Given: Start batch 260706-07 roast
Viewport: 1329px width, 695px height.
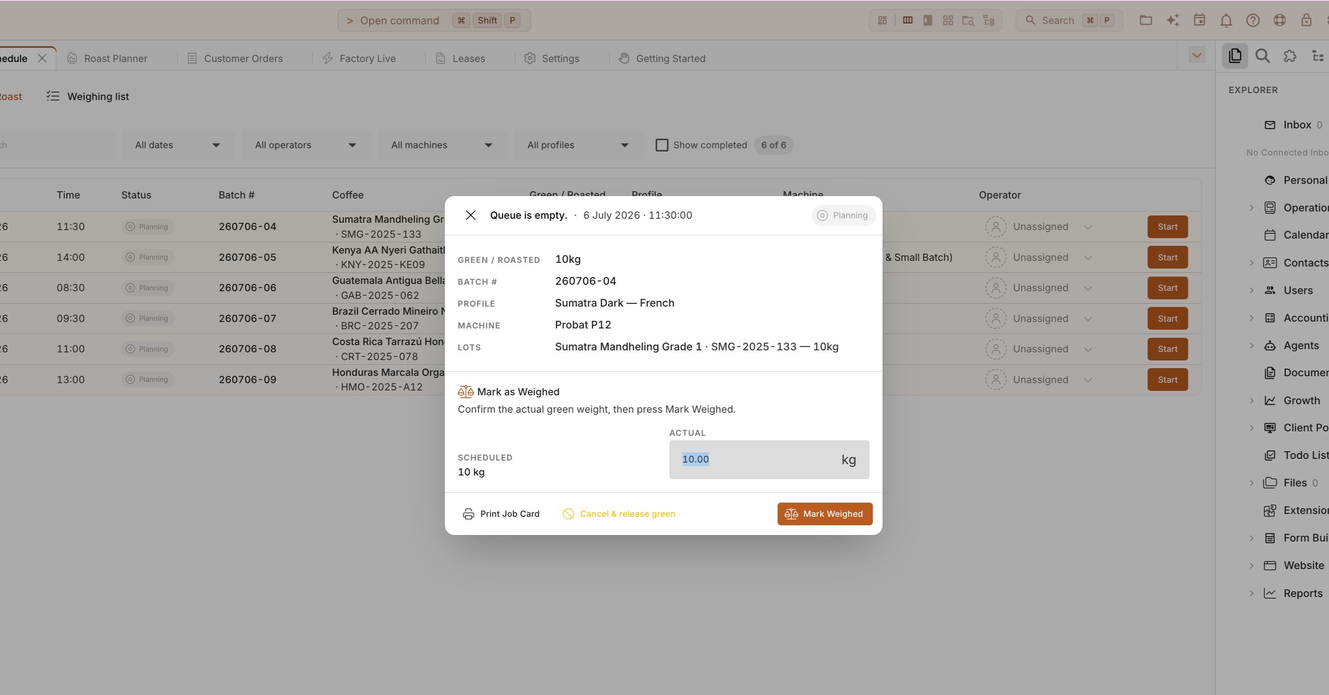Looking at the screenshot, I should click(1167, 319).
